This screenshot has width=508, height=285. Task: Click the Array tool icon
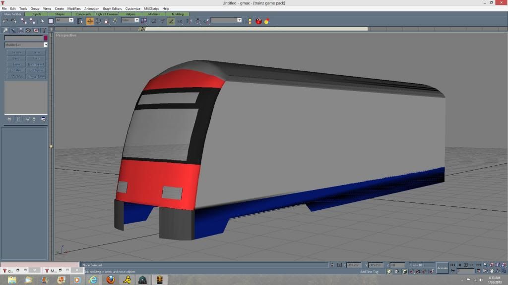(197, 21)
